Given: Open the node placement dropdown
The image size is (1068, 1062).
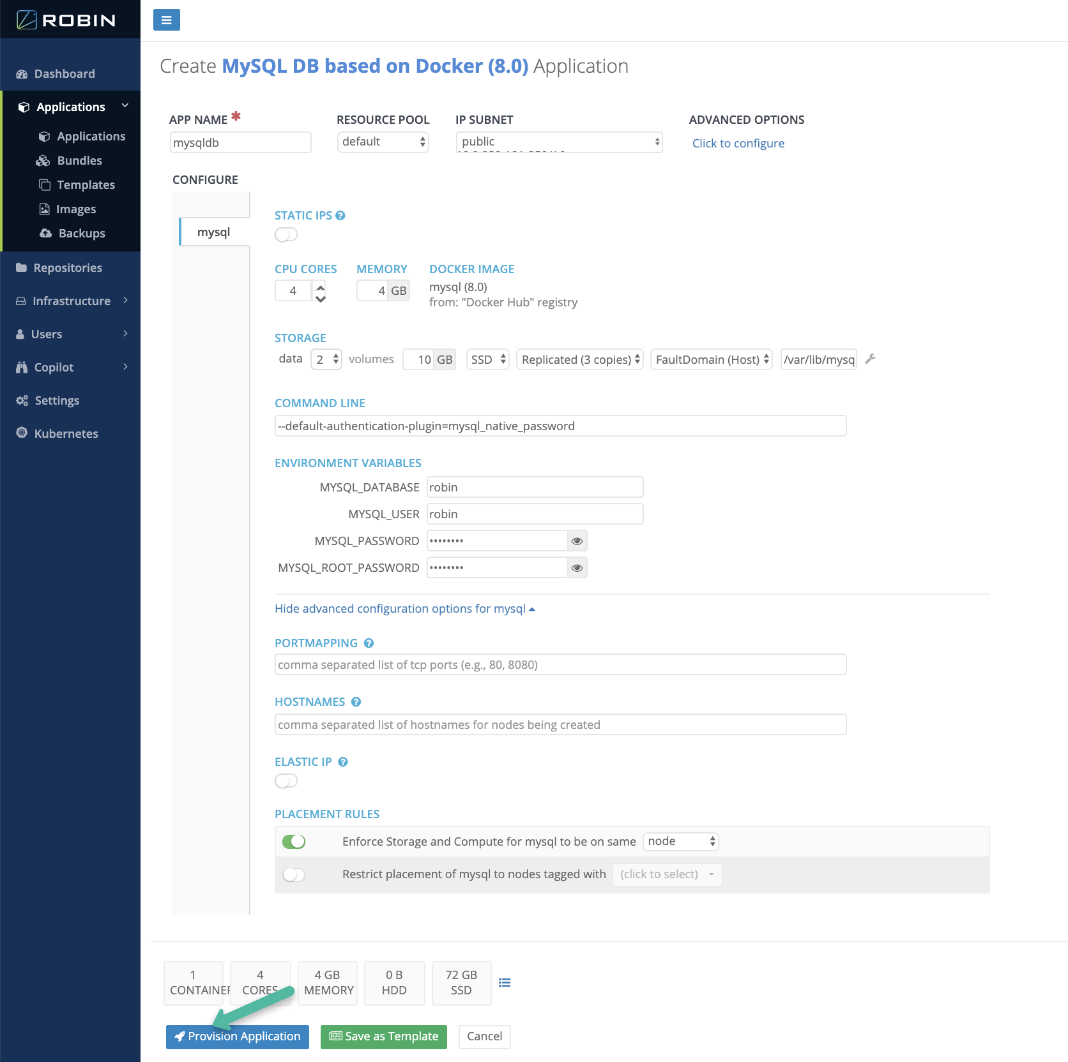Looking at the screenshot, I should coord(681,842).
